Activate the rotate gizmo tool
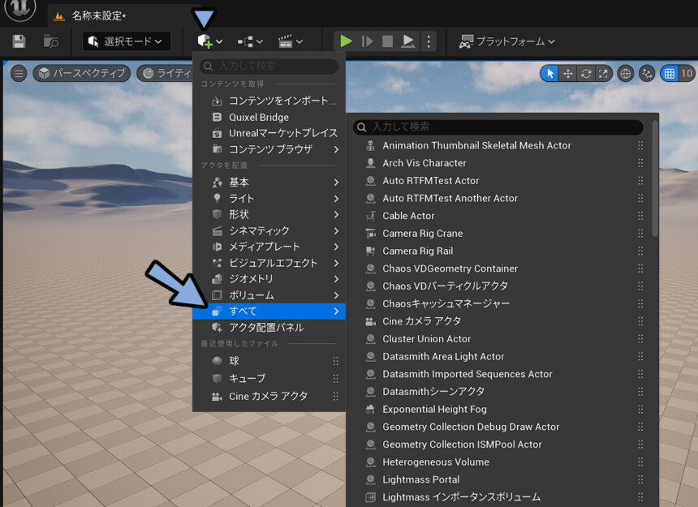Screen dimensions: 698x507 586,73
